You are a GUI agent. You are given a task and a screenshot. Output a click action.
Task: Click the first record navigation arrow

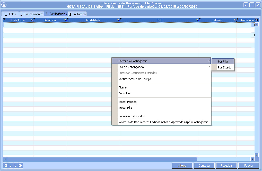[x=5, y=166]
